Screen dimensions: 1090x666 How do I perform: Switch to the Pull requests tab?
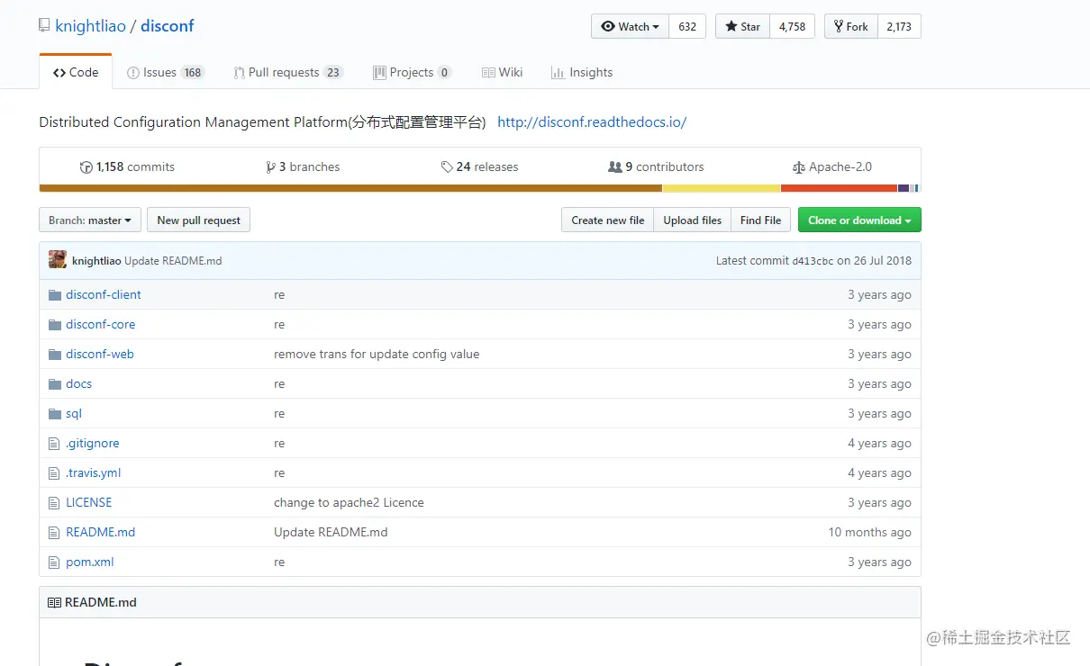[x=288, y=72]
